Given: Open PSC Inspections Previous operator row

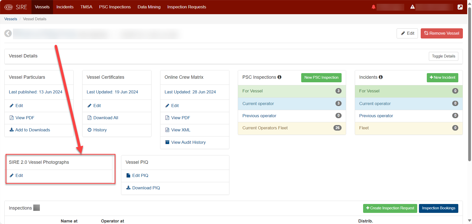Looking at the screenshot, I should (292, 116).
